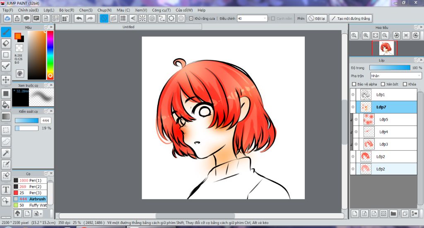Open the Chỉnh sửa(E) menu
The width and height of the screenshot is (424, 228).
pyautogui.click(x=29, y=10)
